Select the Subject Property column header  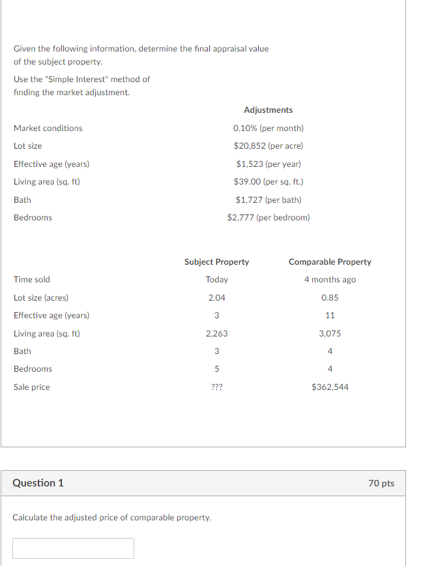216,261
